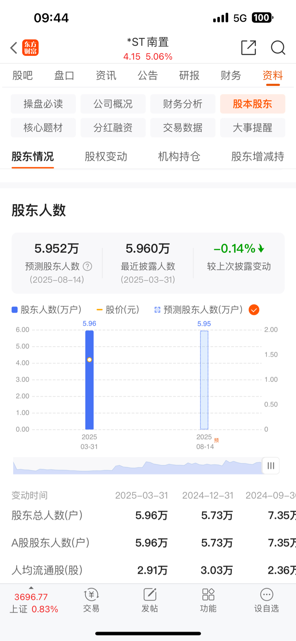
Task: Open the 公司概况 section
Action: [x=113, y=104]
